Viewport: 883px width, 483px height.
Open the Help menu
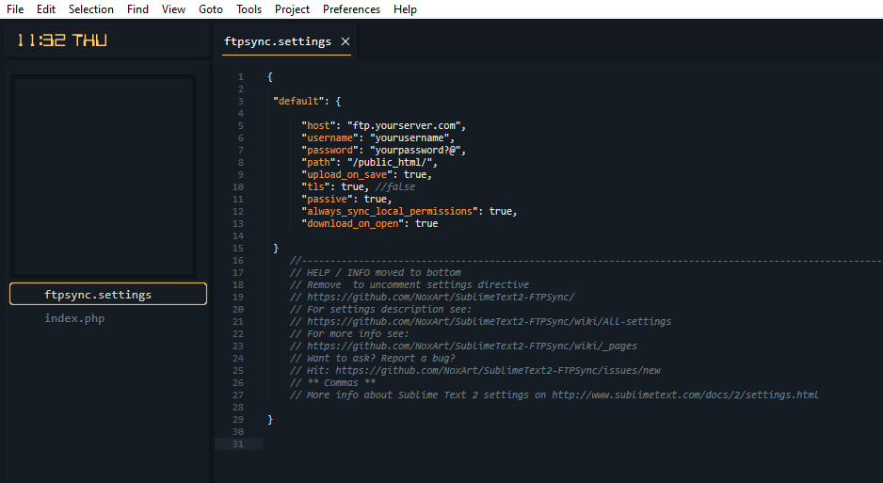[x=405, y=9]
